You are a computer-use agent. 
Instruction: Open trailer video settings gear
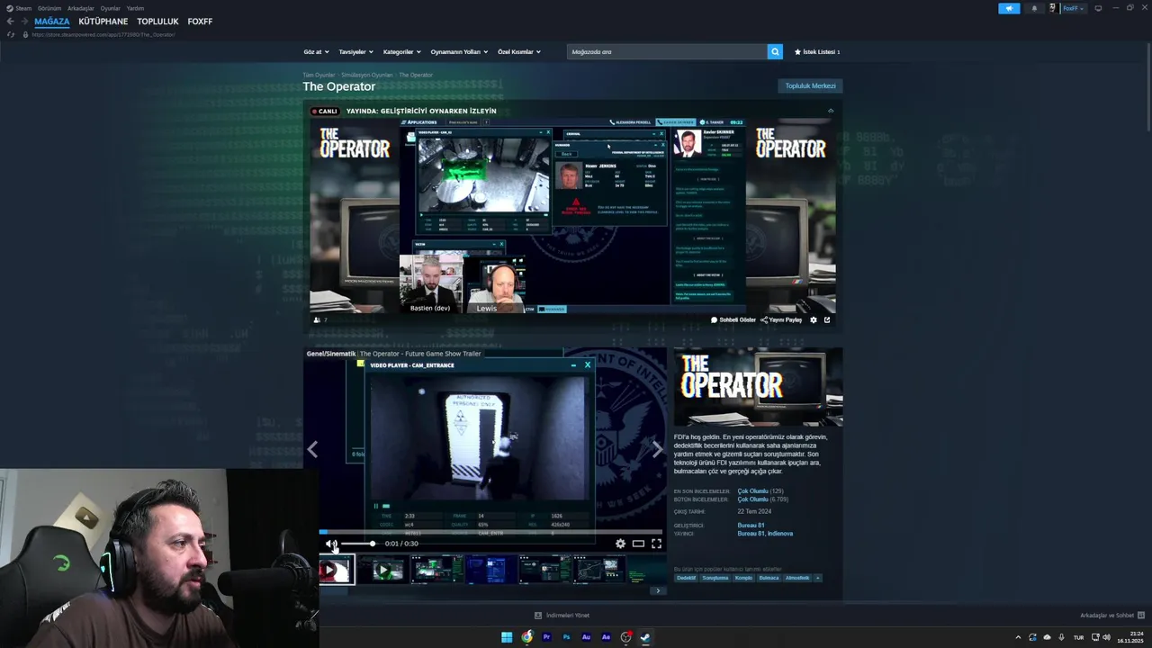620,544
